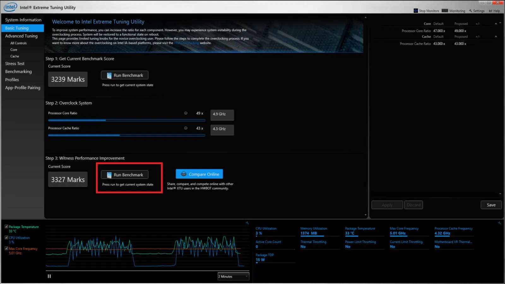Click the Step 3 Run Benchmark button

[125, 175]
